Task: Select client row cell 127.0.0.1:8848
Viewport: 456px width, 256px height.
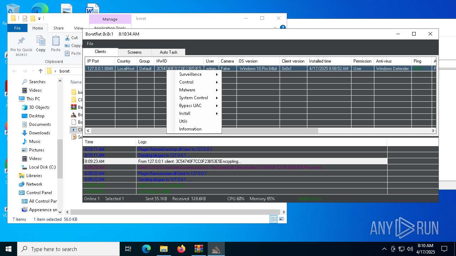Action: 100,69
